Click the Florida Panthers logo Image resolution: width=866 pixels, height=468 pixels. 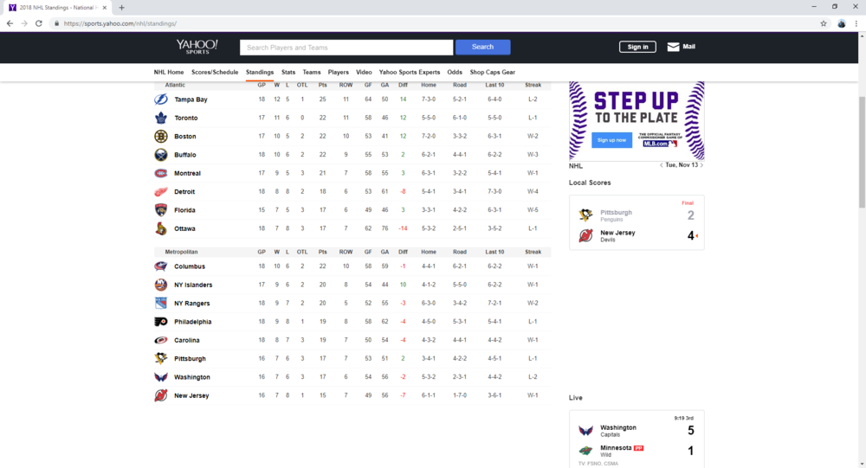point(161,210)
